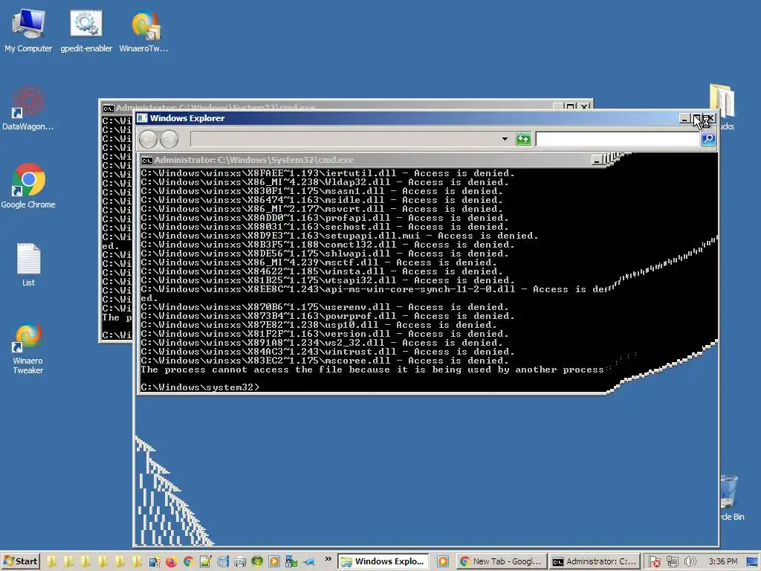Select the WinaeroTw... desktop icon at top
This screenshot has width=761, height=571.
pyautogui.click(x=143, y=30)
